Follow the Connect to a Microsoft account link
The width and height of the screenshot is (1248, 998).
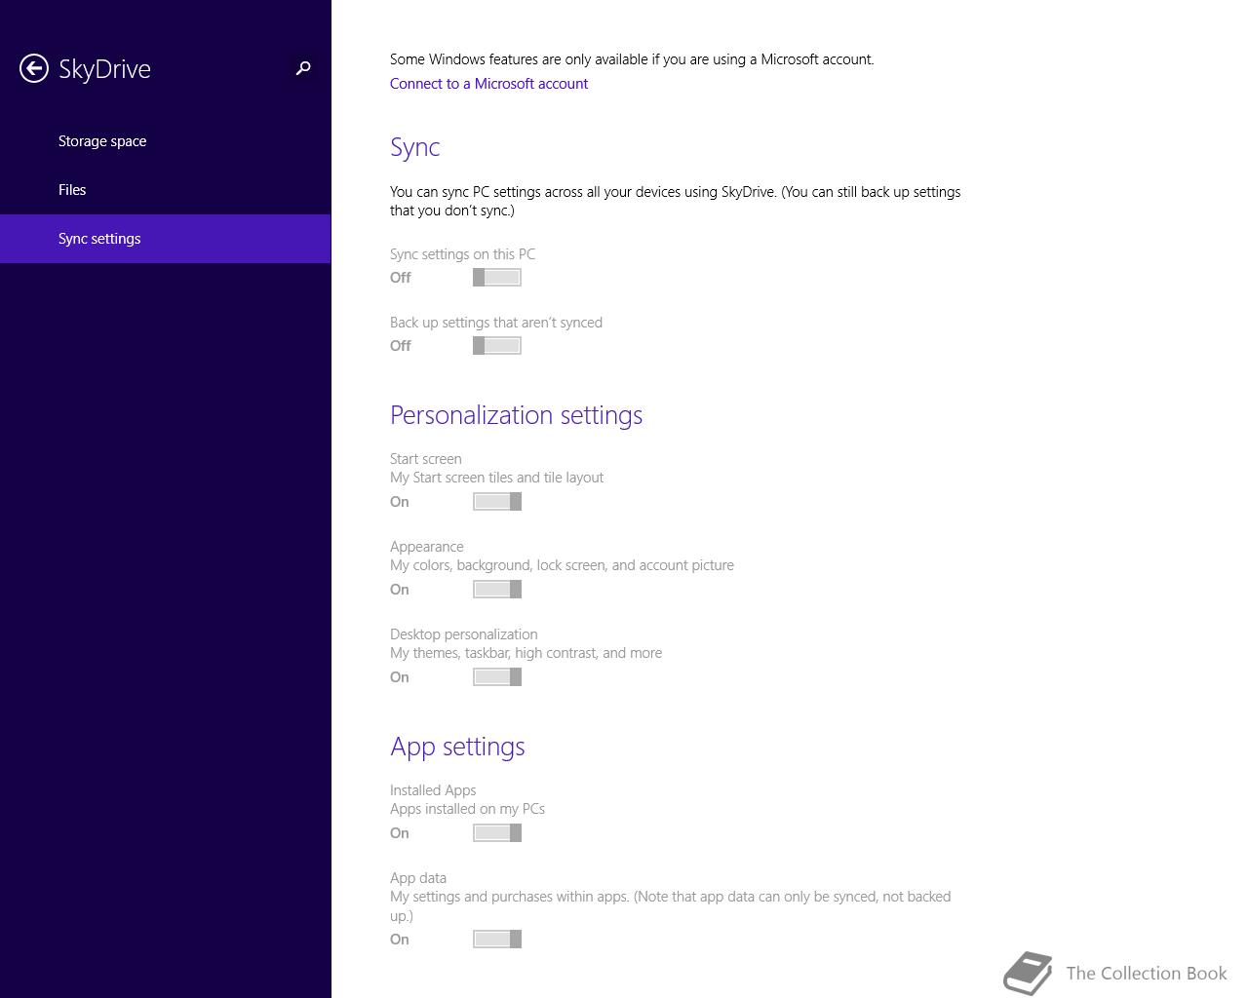coord(488,84)
